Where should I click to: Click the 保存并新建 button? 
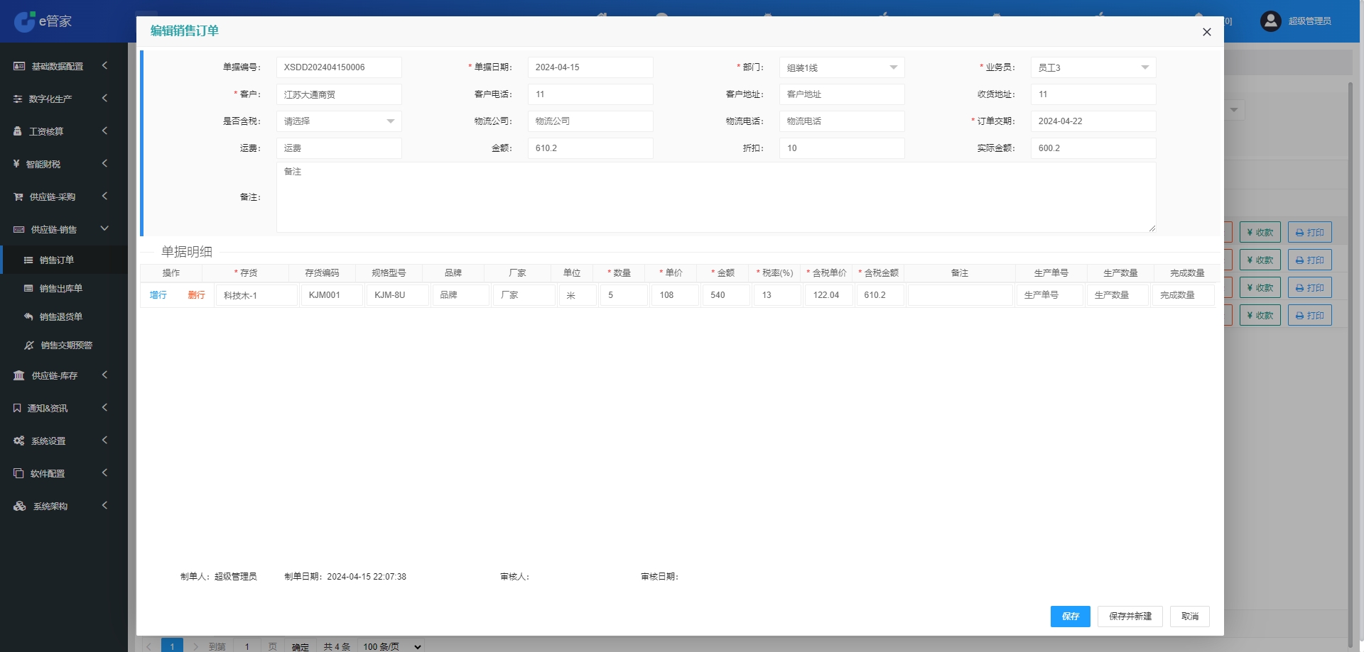[x=1130, y=617]
